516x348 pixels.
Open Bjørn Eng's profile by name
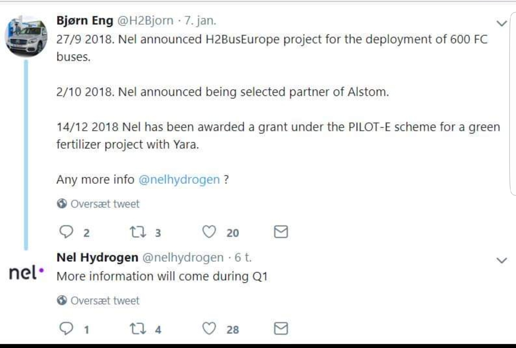pos(85,21)
